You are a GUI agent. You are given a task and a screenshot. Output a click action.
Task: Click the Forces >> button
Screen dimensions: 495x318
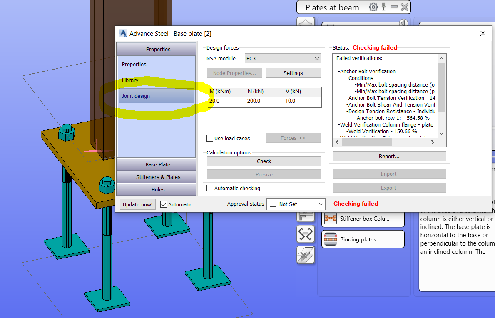coord(293,138)
